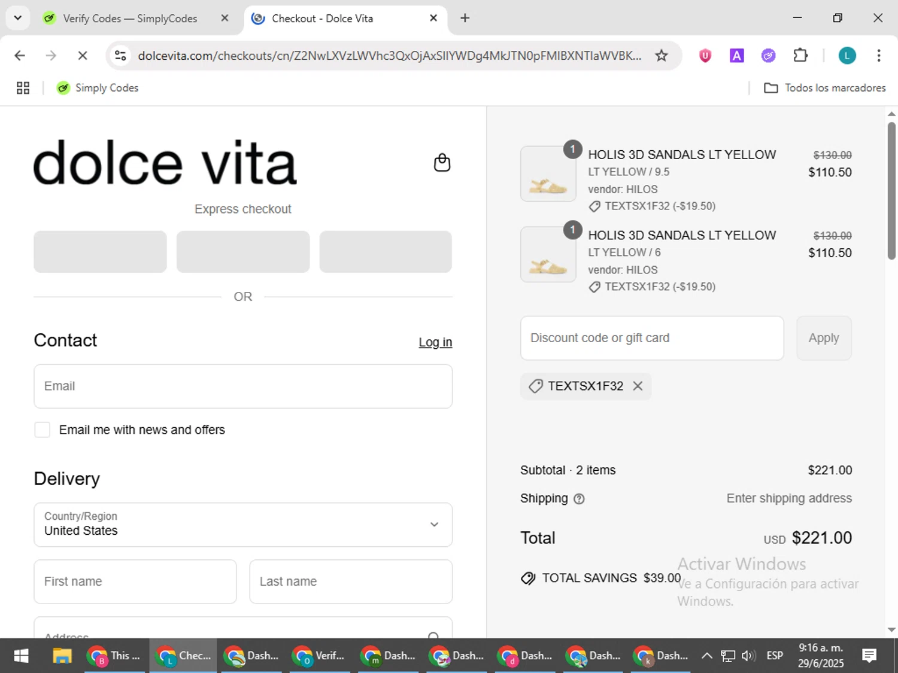Stop loading the page
This screenshot has width=898, height=673.
tap(83, 56)
